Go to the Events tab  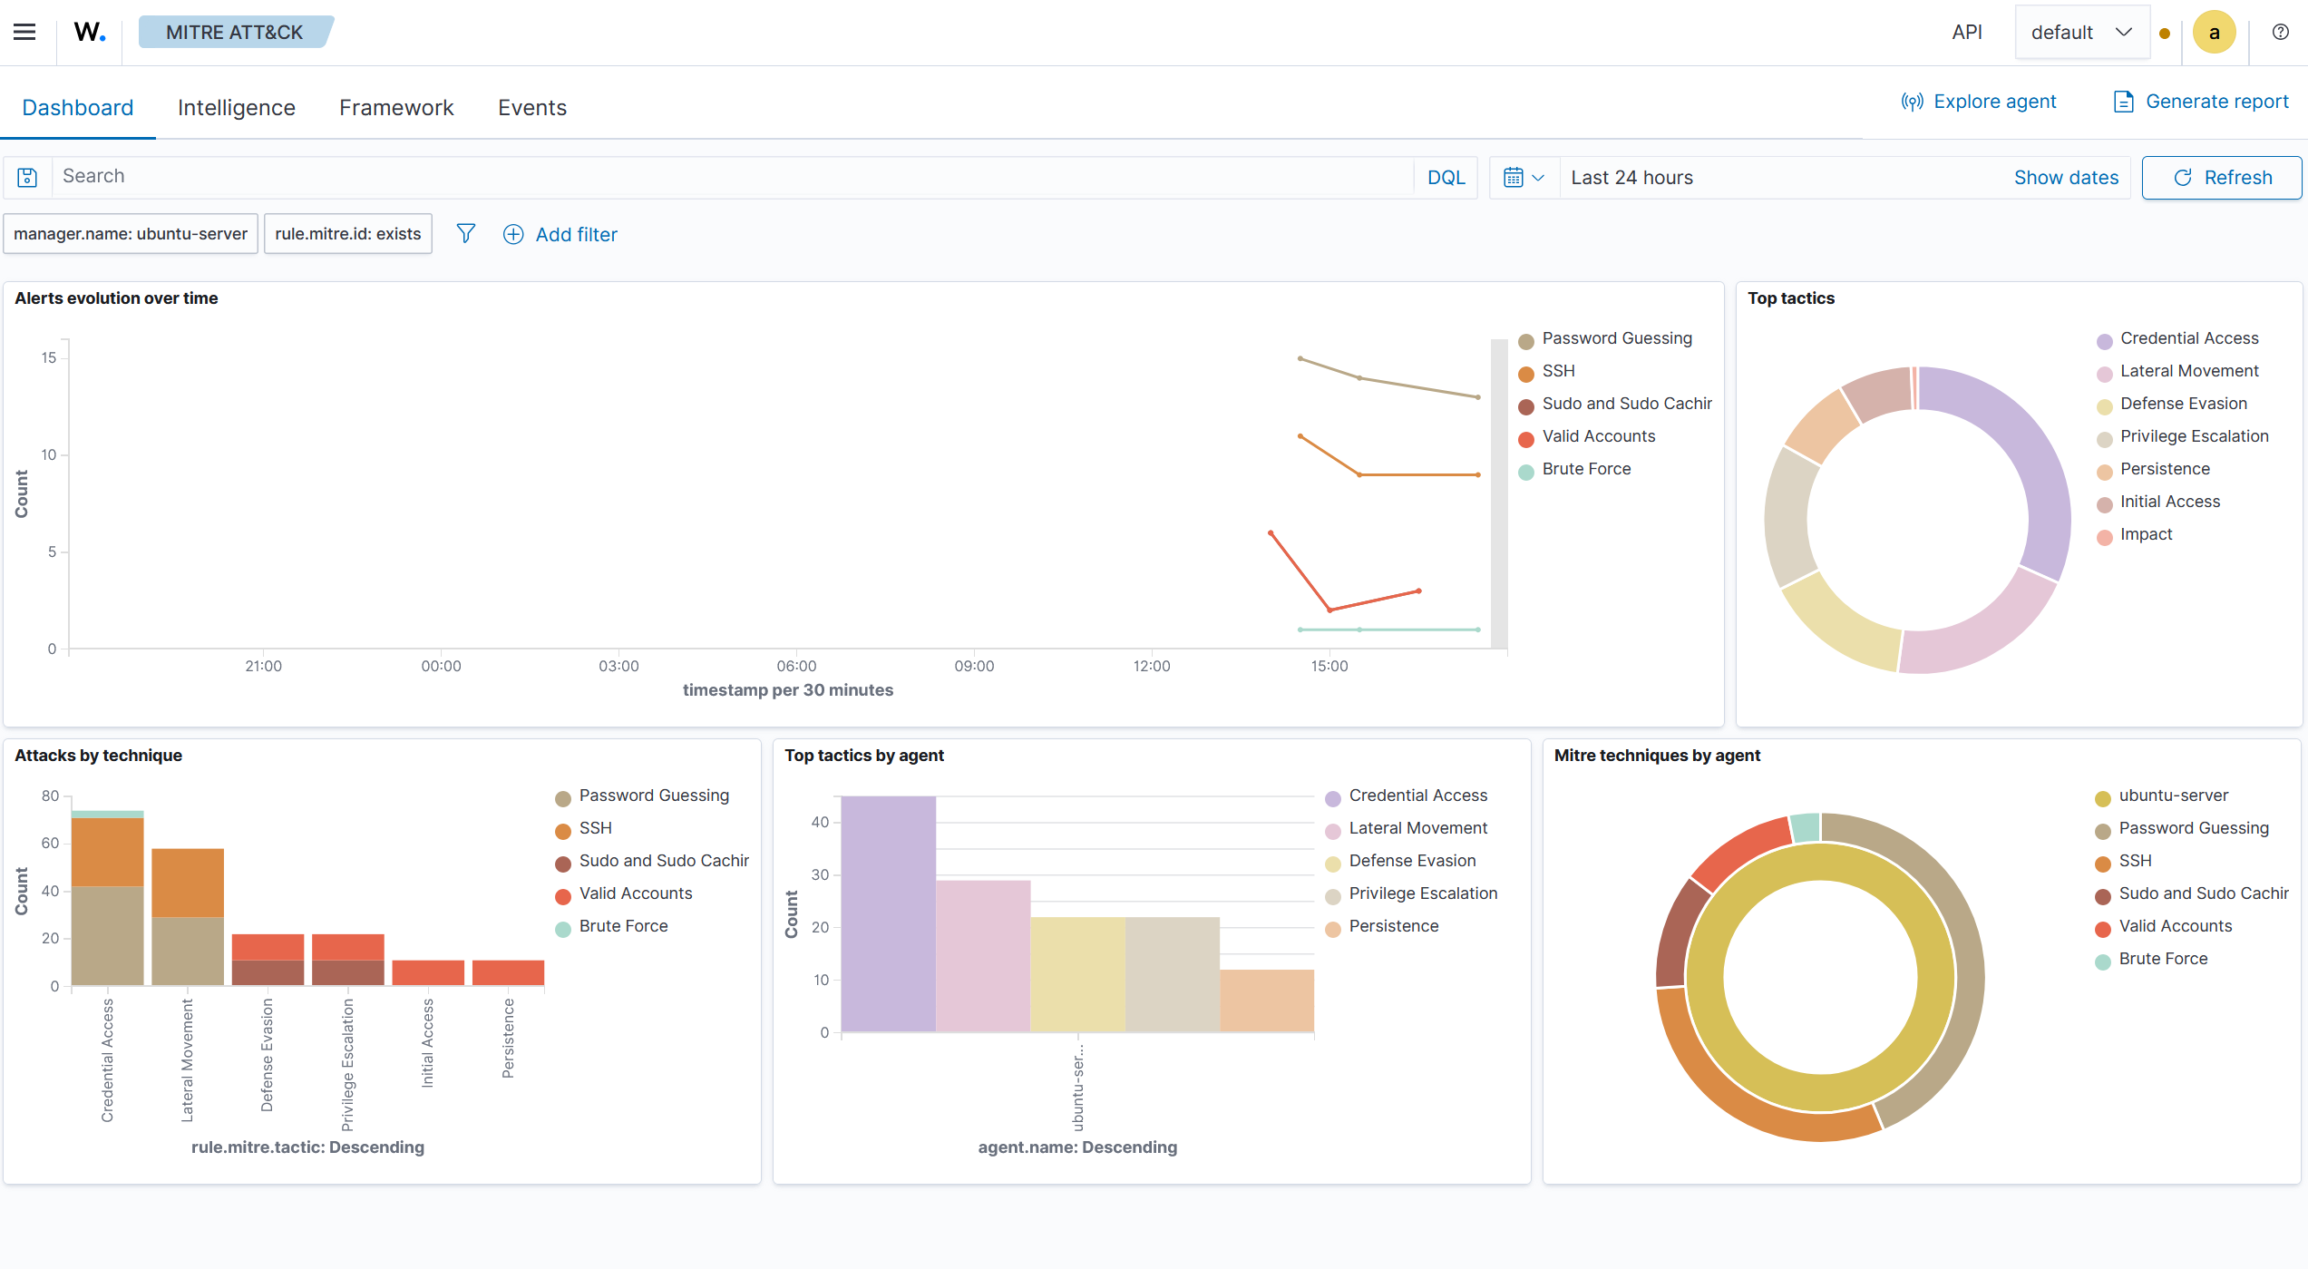pyautogui.click(x=532, y=108)
